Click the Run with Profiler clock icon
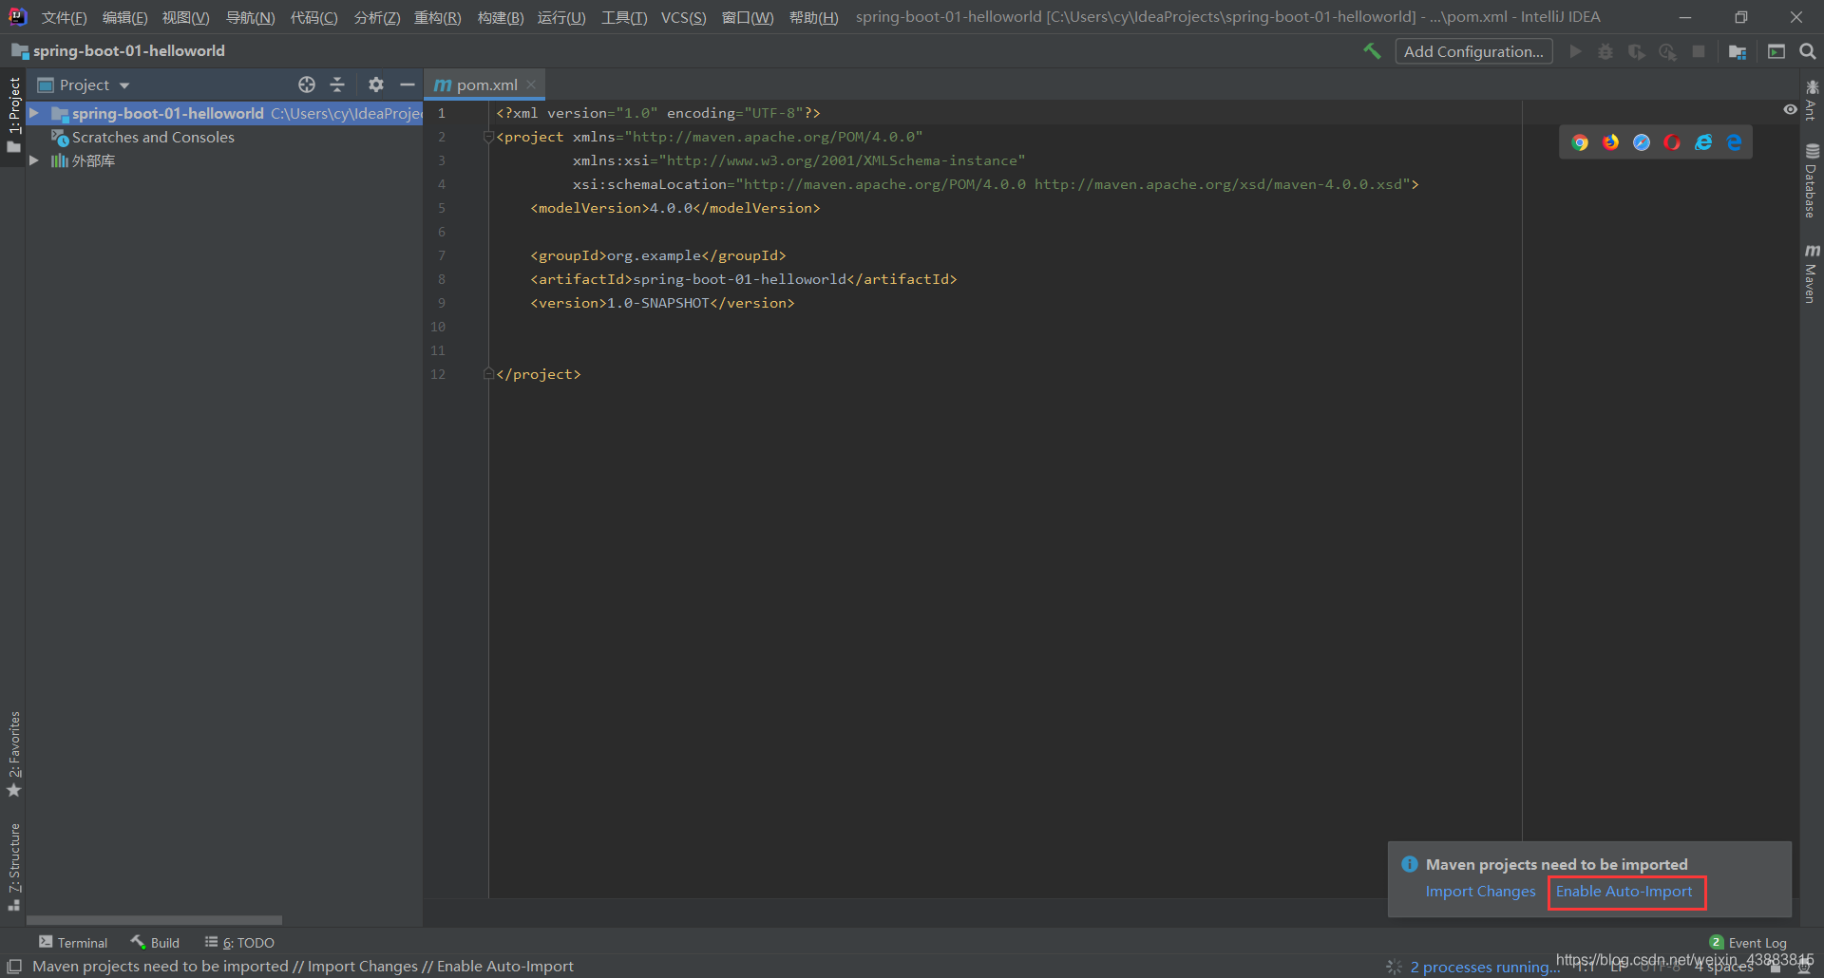 click(x=1667, y=51)
